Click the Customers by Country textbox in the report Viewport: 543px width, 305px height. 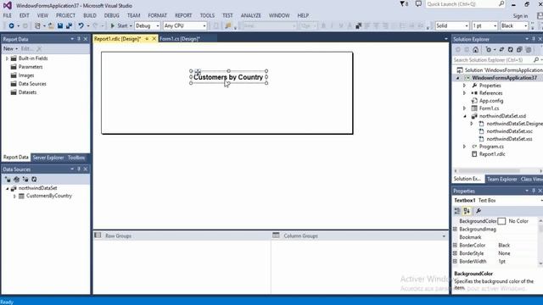(x=228, y=77)
